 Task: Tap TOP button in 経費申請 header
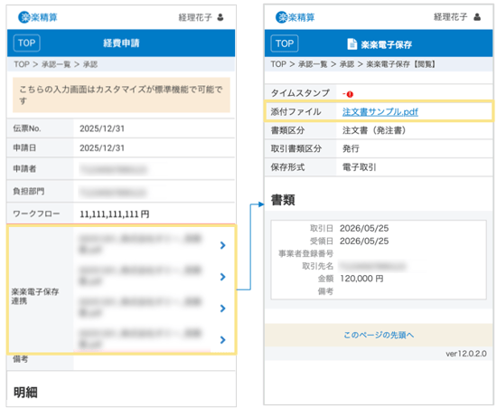click(x=26, y=43)
